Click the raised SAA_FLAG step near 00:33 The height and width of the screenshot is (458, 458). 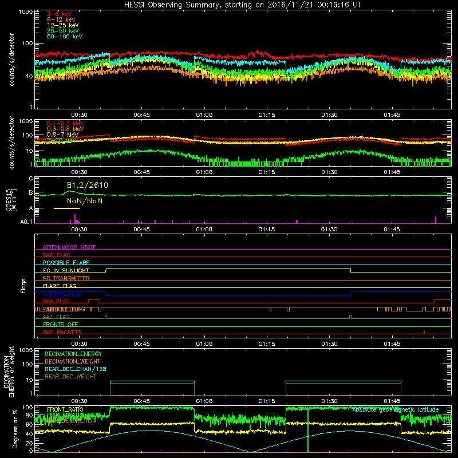click(94, 300)
